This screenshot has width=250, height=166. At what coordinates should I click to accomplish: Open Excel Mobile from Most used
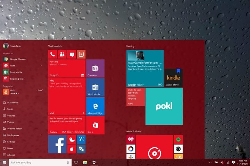point(22,72)
